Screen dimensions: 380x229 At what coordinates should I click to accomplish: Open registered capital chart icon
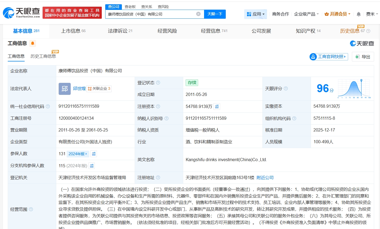pos(217,106)
